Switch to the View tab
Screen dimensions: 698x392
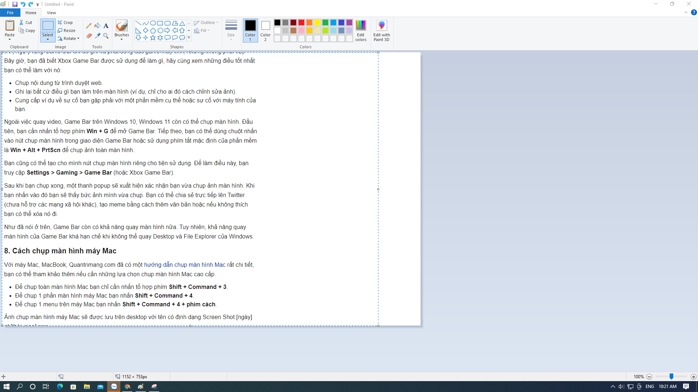(51, 13)
